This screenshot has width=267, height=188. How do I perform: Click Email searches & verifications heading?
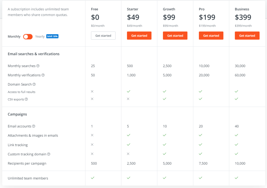(x=34, y=54)
